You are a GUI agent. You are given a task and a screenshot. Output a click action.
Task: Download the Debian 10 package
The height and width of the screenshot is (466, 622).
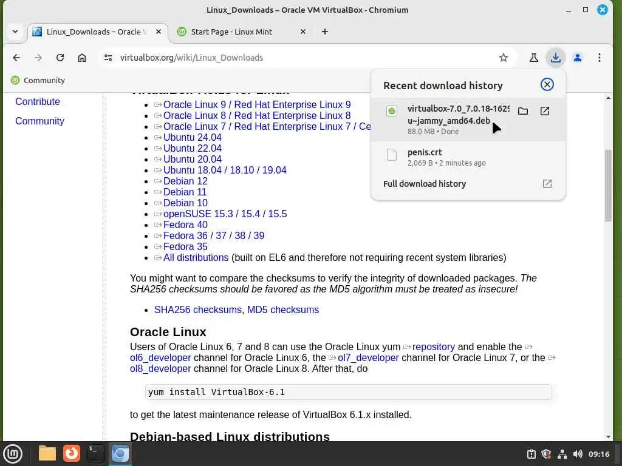point(185,203)
